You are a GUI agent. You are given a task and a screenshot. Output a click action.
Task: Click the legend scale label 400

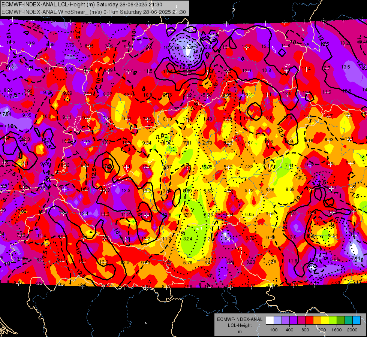tap(289, 330)
